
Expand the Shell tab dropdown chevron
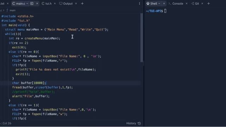159,4
